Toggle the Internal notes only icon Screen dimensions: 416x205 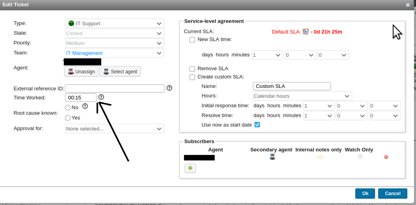click(x=320, y=157)
